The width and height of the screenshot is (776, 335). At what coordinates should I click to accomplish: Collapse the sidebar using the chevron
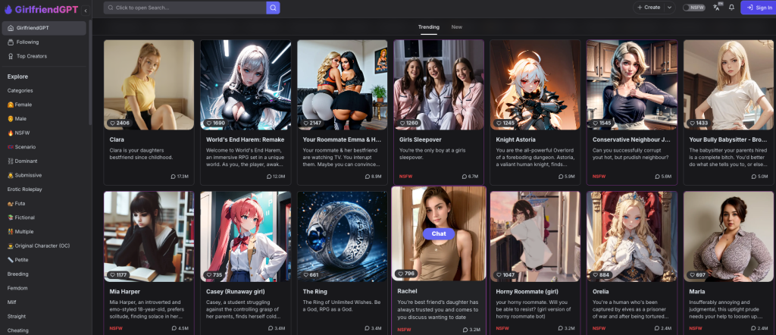tap(85, 11)
